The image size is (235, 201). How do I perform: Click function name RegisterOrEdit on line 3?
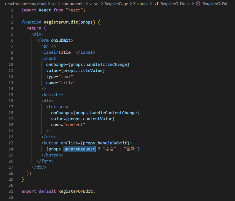61,22
